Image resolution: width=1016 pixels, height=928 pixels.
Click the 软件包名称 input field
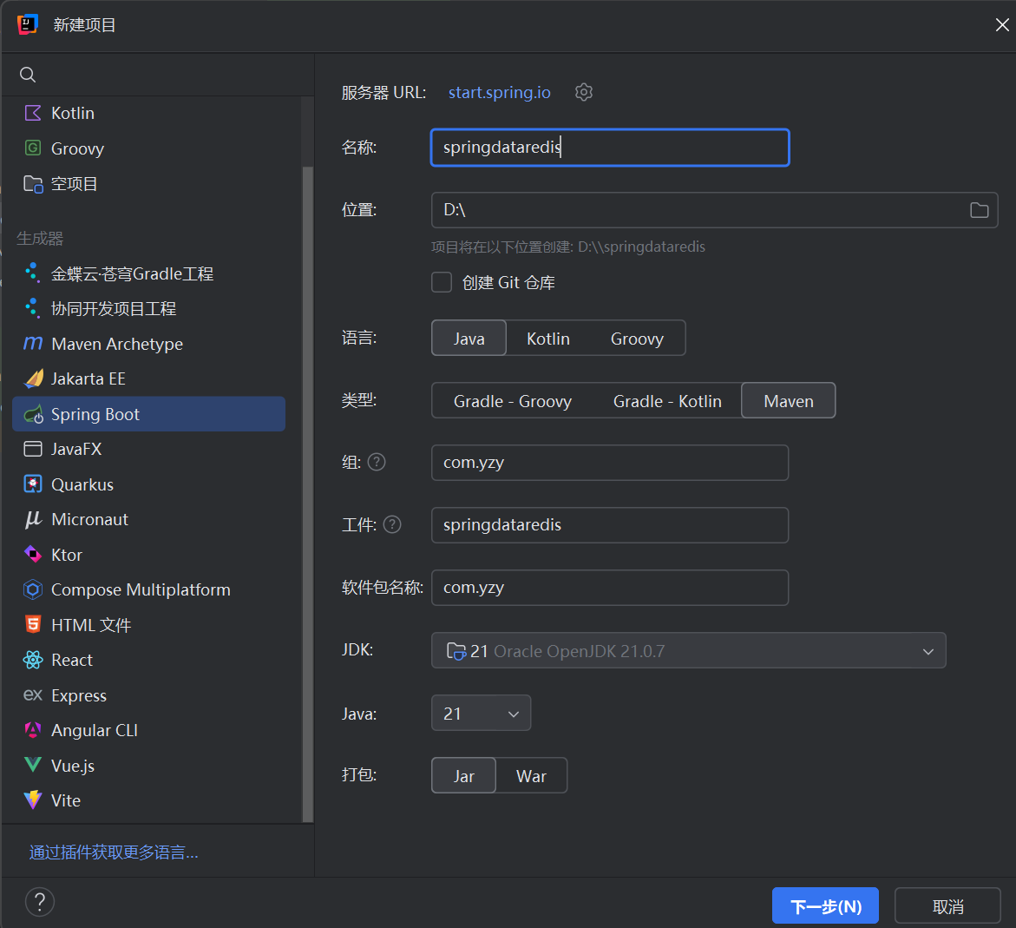[x=610, y=587]
